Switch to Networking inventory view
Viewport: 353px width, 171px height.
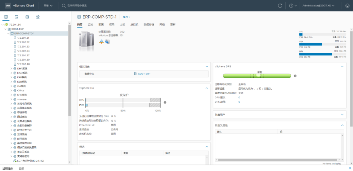coord(38,17)
